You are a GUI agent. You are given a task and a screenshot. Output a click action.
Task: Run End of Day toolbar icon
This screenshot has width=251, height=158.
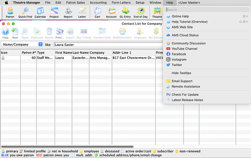point(141,12)
